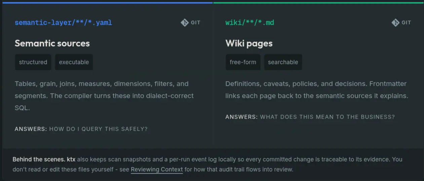Click the 'searchable' tag
This screenshot has width=424, height=181.
pos(283,62)
